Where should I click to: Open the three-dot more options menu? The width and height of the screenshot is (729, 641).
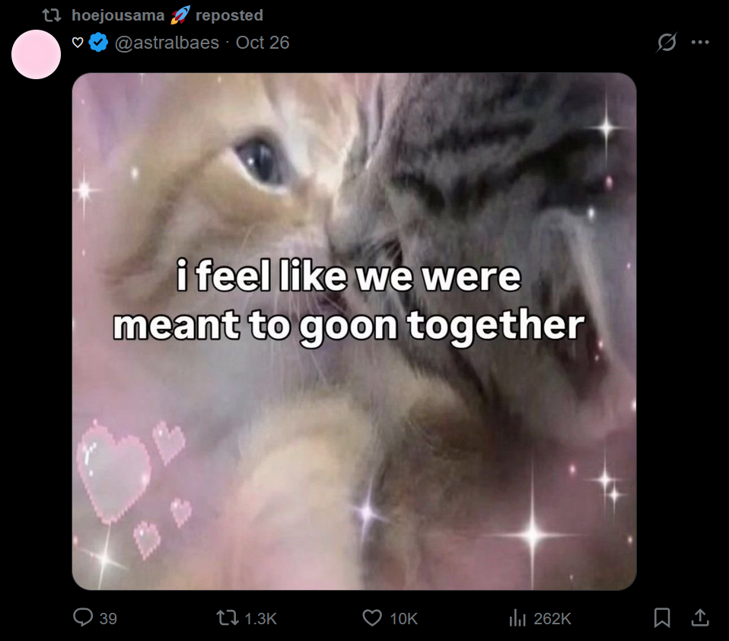(x=700, y=43)
